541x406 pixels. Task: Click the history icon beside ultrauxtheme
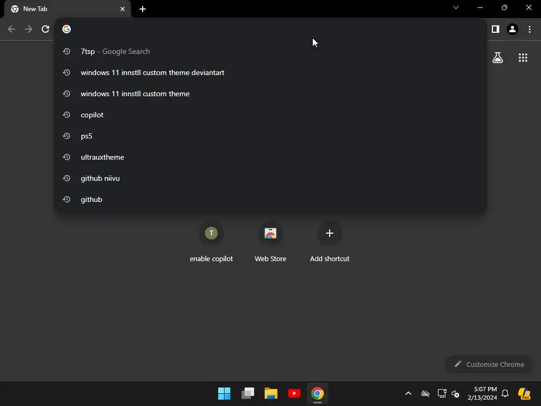[x=67, y=157]
